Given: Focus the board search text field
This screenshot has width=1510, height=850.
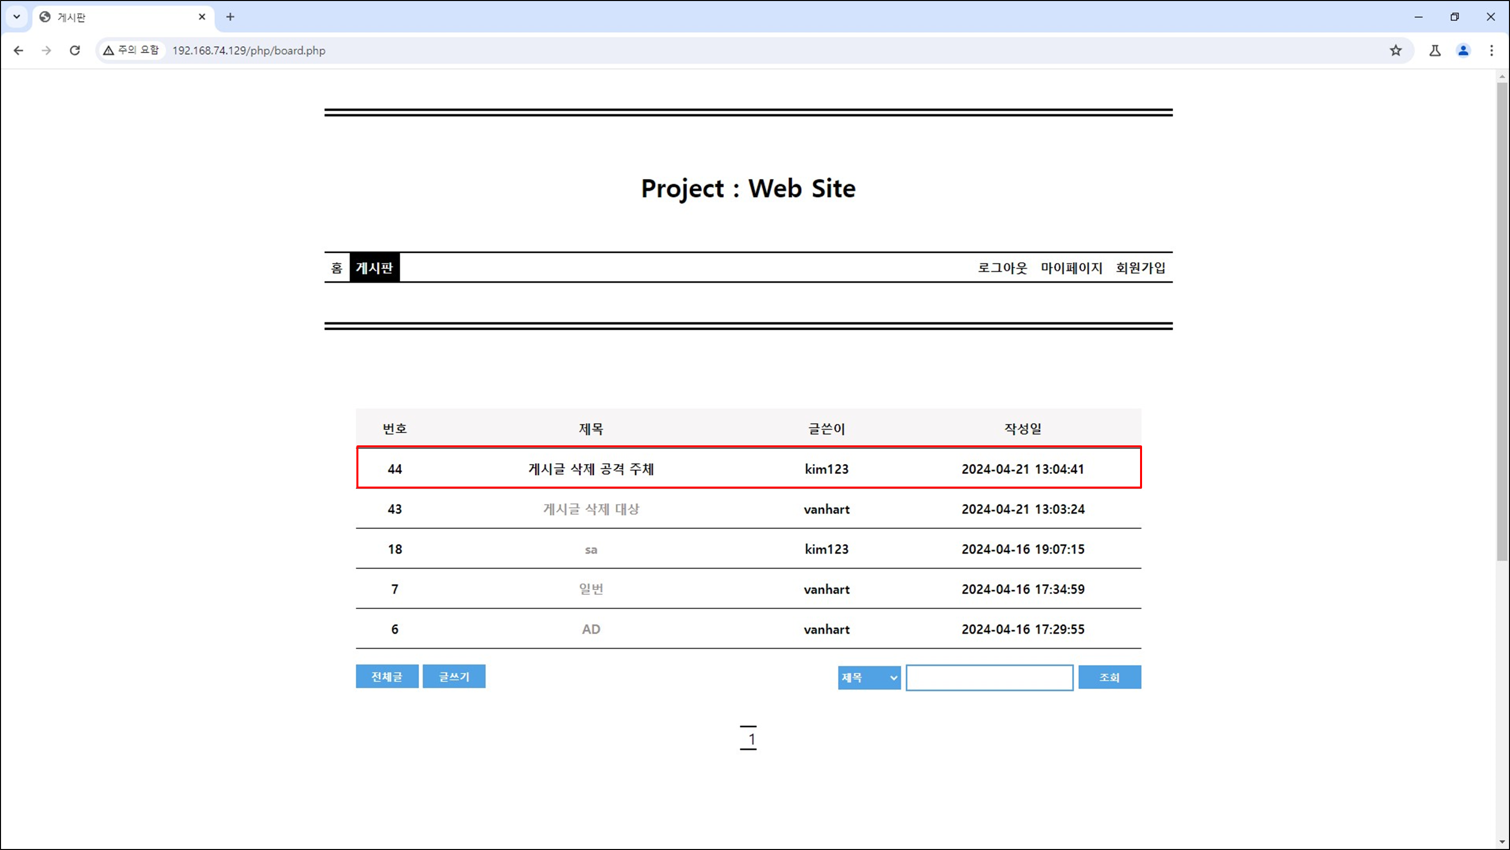Looking at the screenshot, I should coord(989,678).
